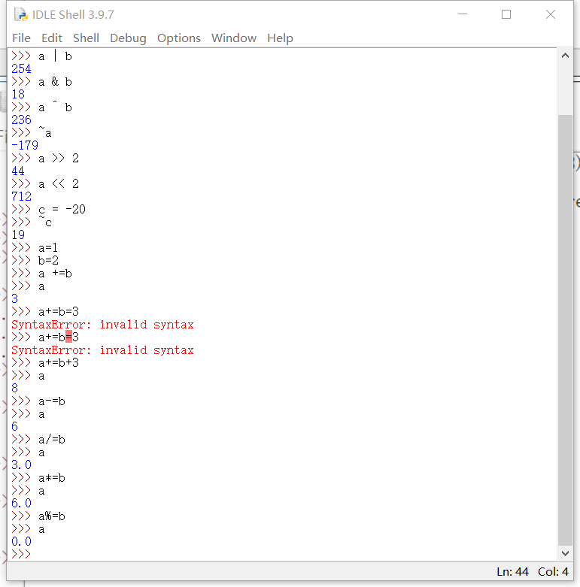580x587 pixels.
Task: Click the highlighted red = in a+=b=3
Action: (68, 337)
